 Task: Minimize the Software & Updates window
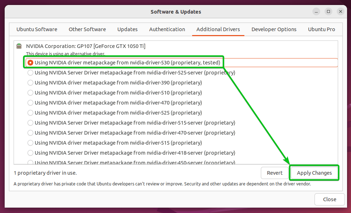(x=316, y=12)
